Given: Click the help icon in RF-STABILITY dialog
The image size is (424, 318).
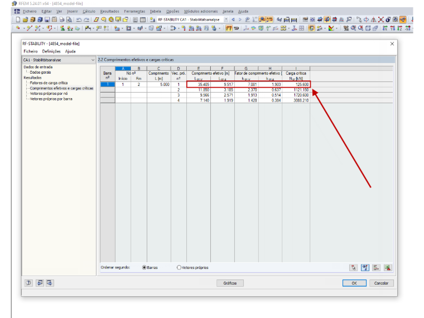Looking at the screenshot, I should [x=28, y=283].
